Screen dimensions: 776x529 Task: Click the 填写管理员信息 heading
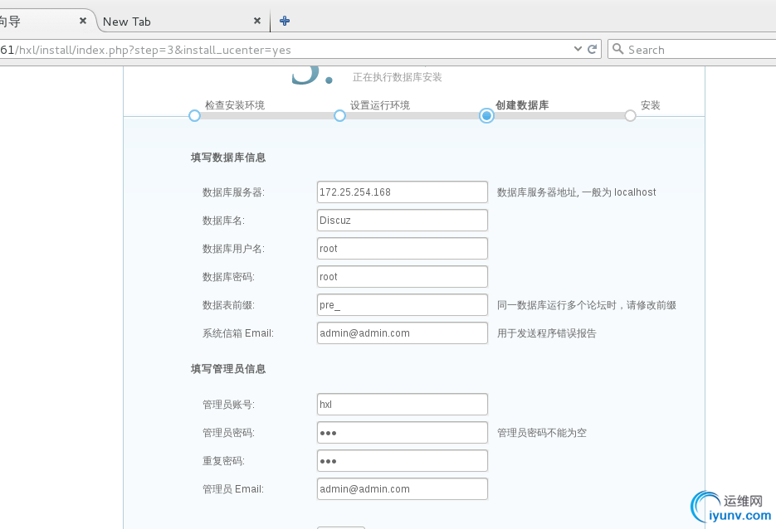click(x=228, y=369)
